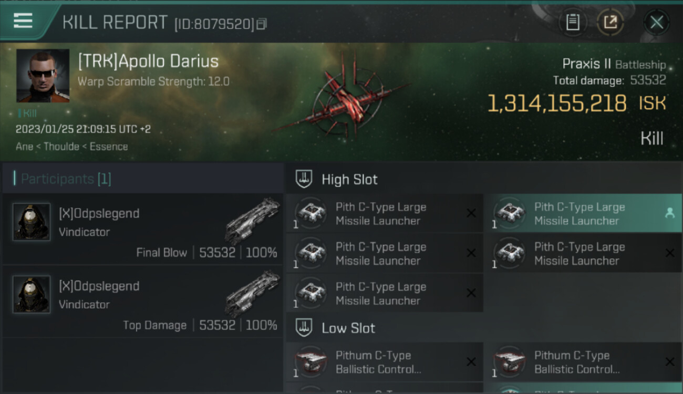The image size is (683, 394).
Task: Open the hamburger menu icon
Action: (23, 21)
